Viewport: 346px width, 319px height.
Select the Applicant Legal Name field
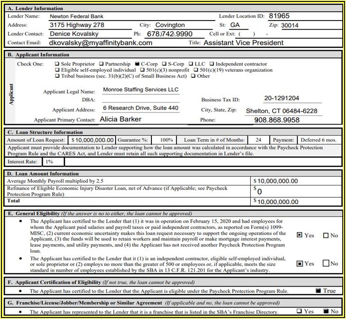[141, 90]
